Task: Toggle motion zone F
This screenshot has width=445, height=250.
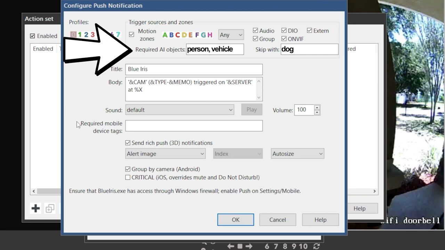Action: 197,35
